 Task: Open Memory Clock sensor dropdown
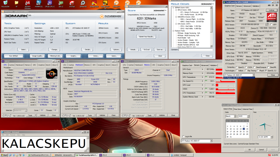[x=202, y=73]
